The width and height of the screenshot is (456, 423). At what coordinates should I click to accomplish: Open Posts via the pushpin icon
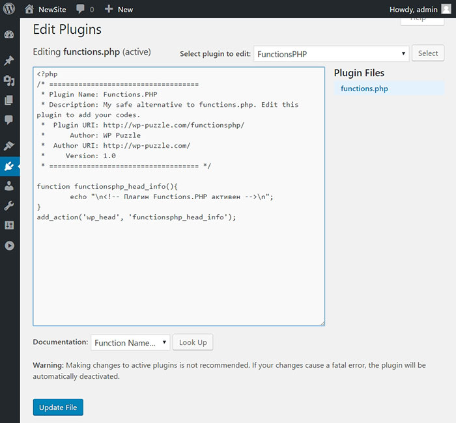coord(9,61)
